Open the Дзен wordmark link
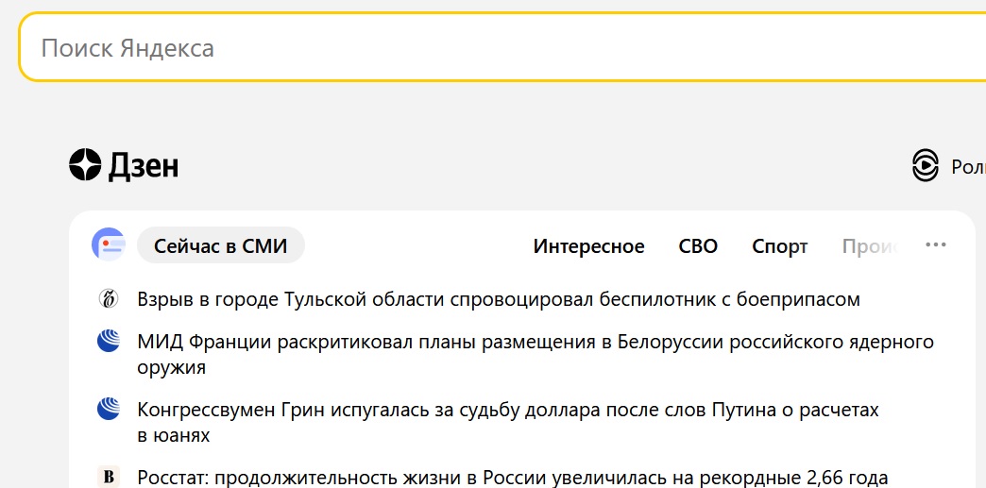The height and width of the screenshot is (488, 986). point(144,166)
